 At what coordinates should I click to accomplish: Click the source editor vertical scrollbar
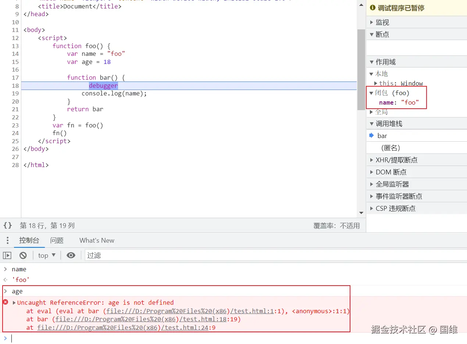(x=361, y=70)
